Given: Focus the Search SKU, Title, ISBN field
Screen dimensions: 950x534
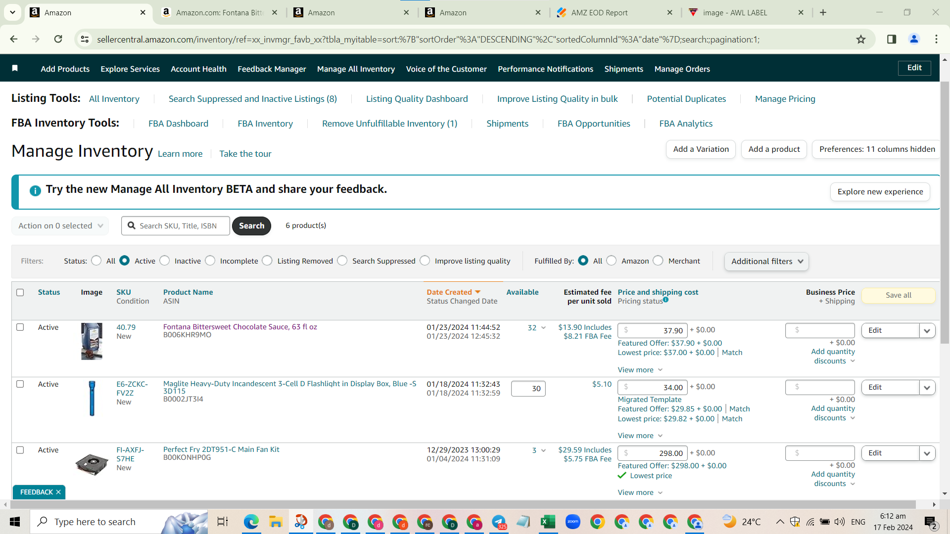Looking at the screenshot, I should 176,226.
